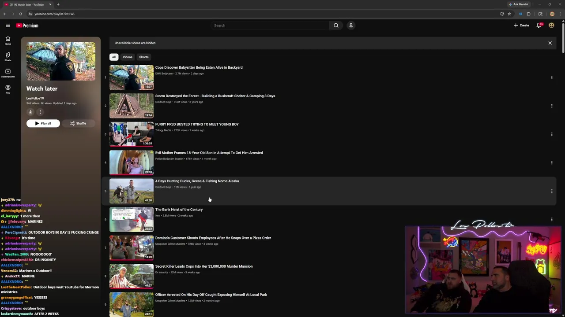Open title Evil Mother Frames 18-Year-Old Son
This screenshot has height=317, width=565.
point(209,153)
